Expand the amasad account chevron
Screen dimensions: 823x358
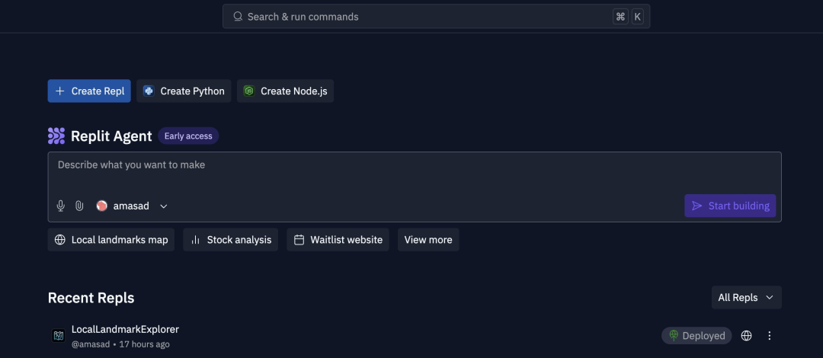[x=164, y=206]
